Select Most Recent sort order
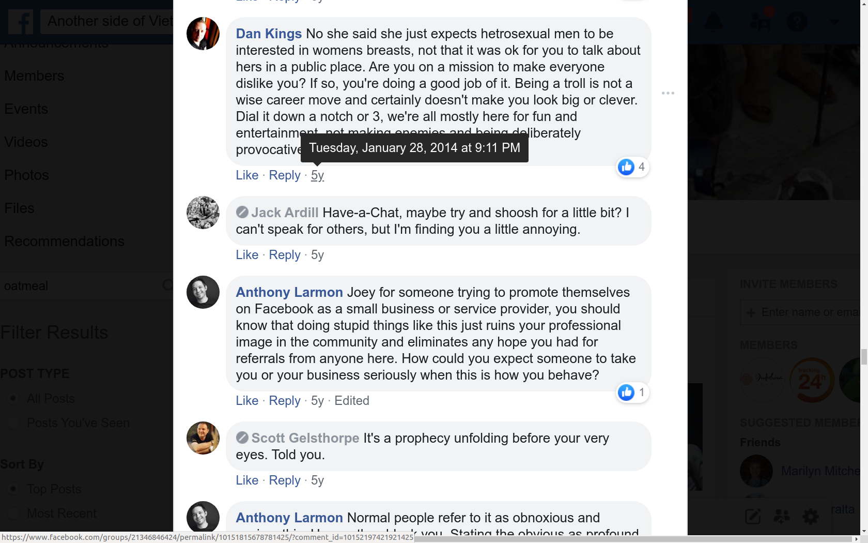The image size is (868, 543). tap(13, 513)
